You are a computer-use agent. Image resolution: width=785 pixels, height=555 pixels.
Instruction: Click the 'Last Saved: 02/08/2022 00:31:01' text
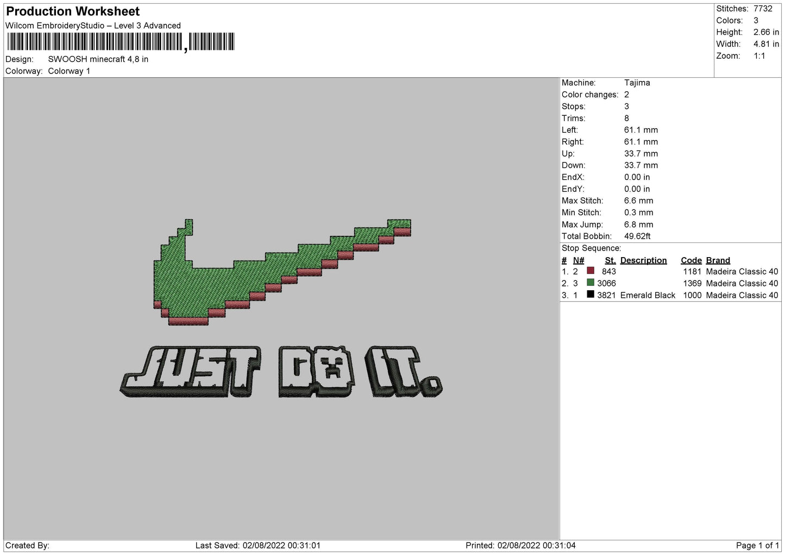258,545
